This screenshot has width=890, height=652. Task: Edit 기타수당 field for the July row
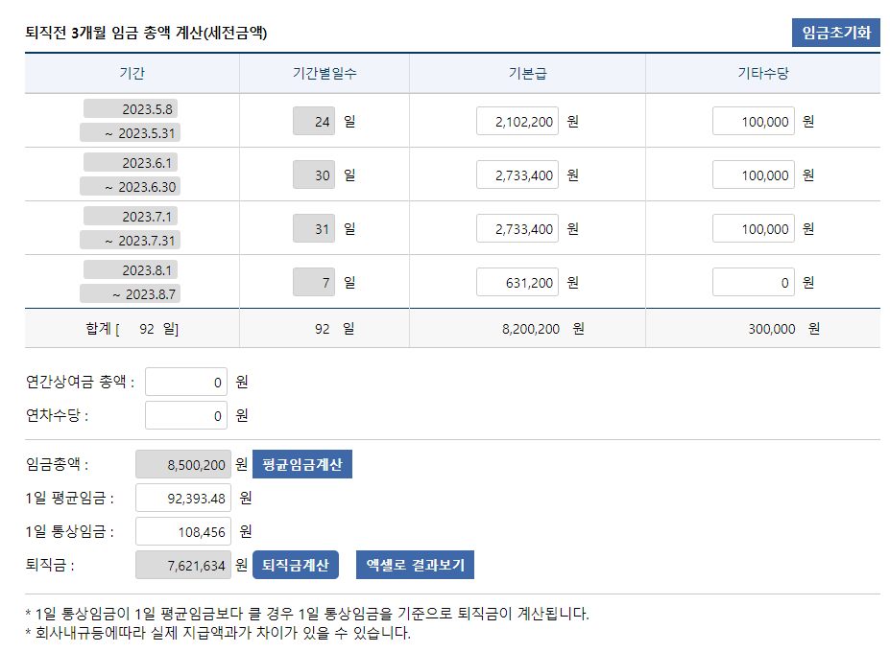pyautogui.click(x=754, y=229)
